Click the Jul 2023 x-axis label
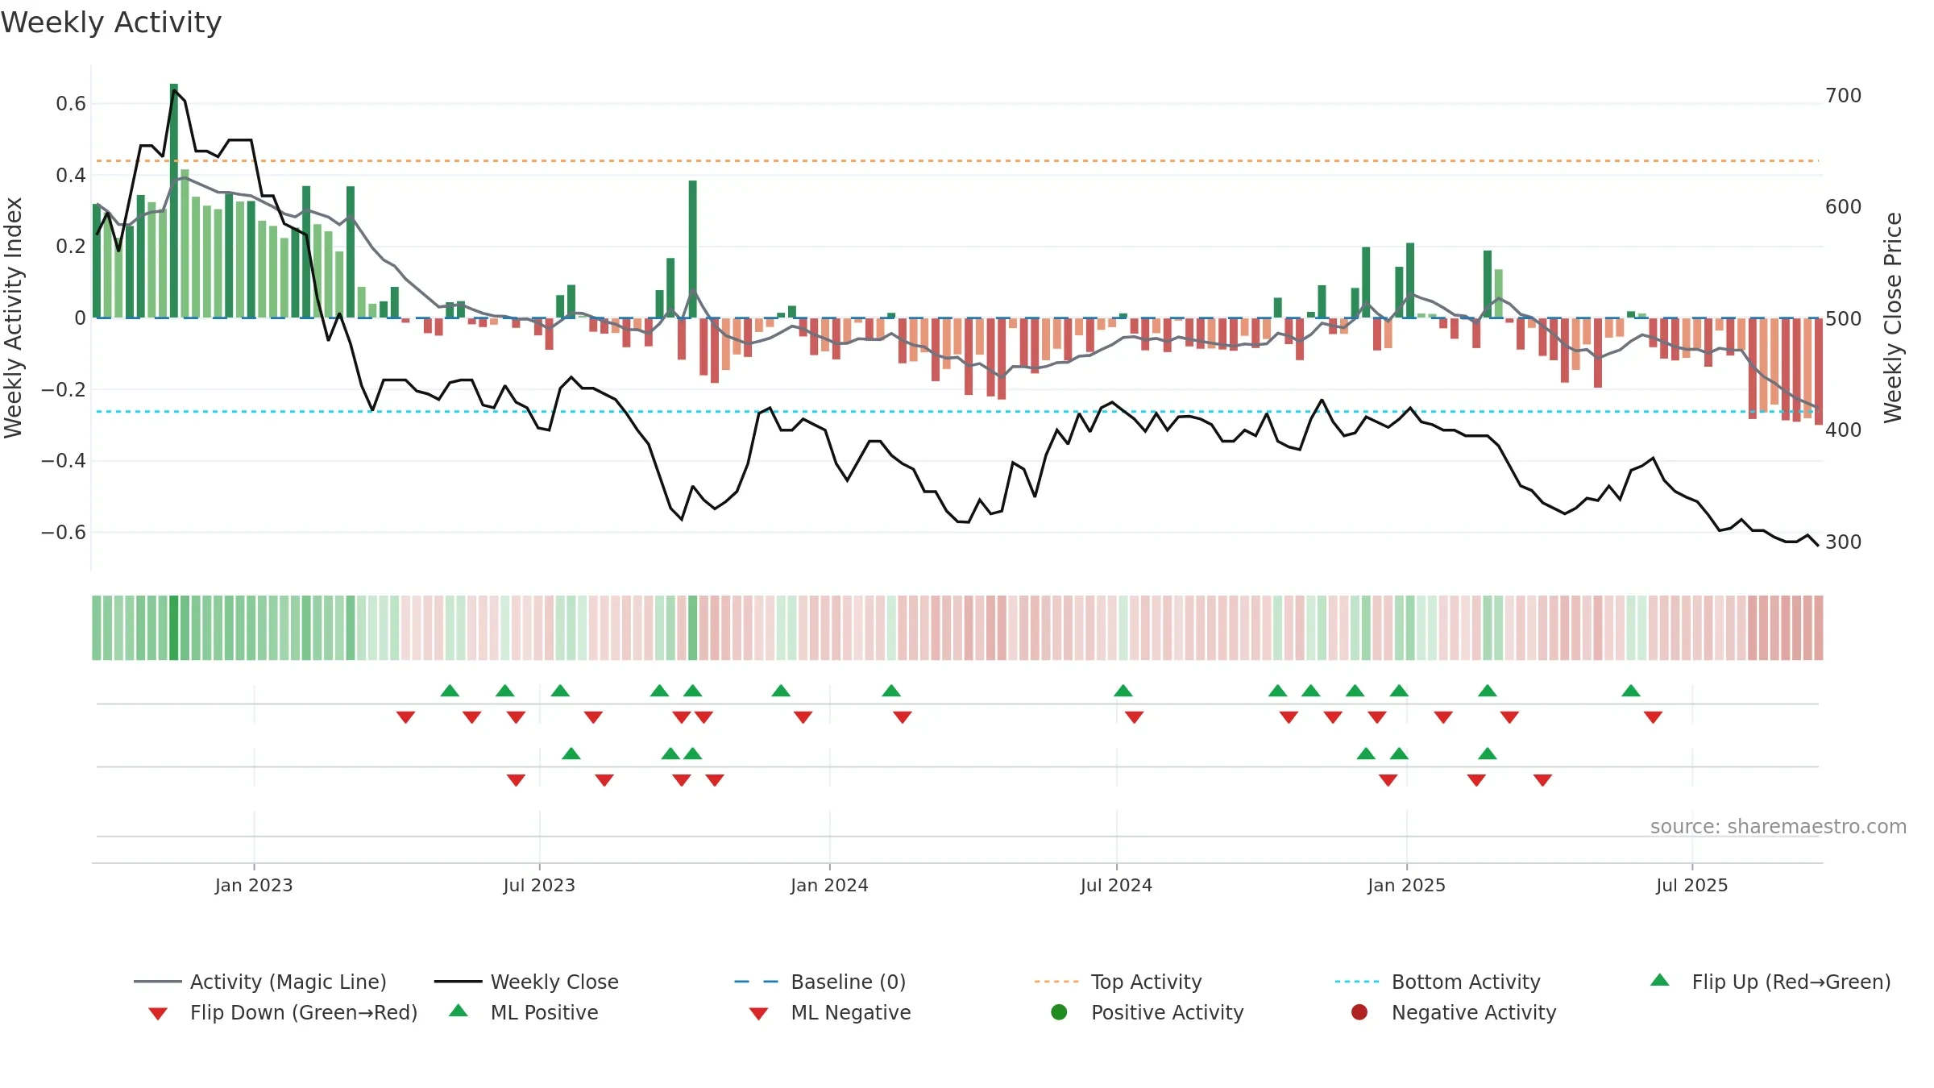 point(540,885)
